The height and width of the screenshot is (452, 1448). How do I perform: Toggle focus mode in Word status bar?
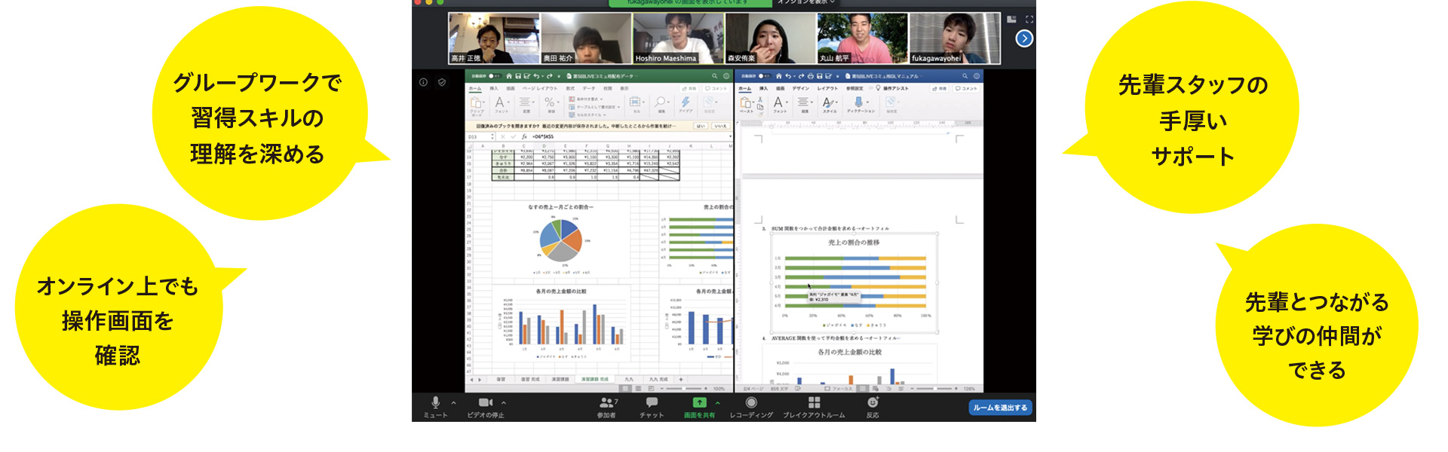point(838,389)
